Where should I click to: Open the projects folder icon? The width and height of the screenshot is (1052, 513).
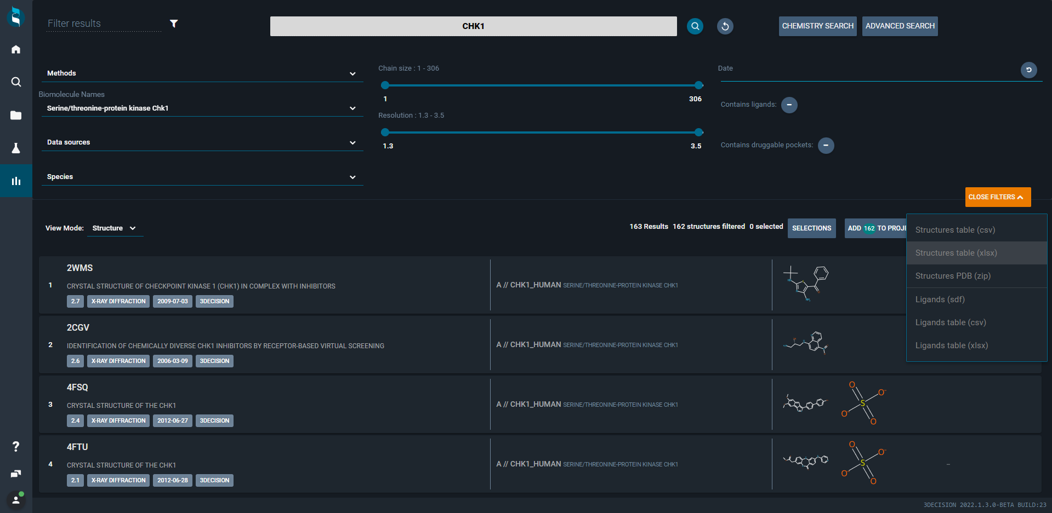coord(16,115)
